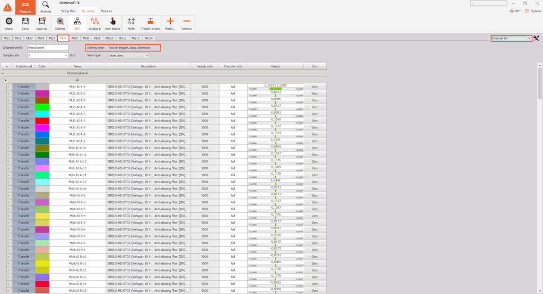The height and width of the screenshot is (294, 543).
Task: Switch to the MU7 tab
Action: pos(74,38)
